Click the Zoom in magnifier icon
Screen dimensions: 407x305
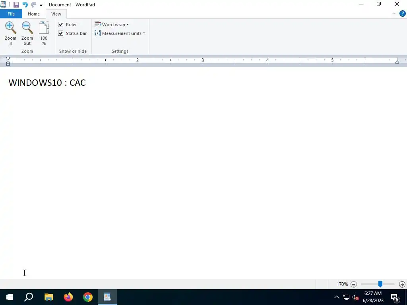[x=10, y=28]
